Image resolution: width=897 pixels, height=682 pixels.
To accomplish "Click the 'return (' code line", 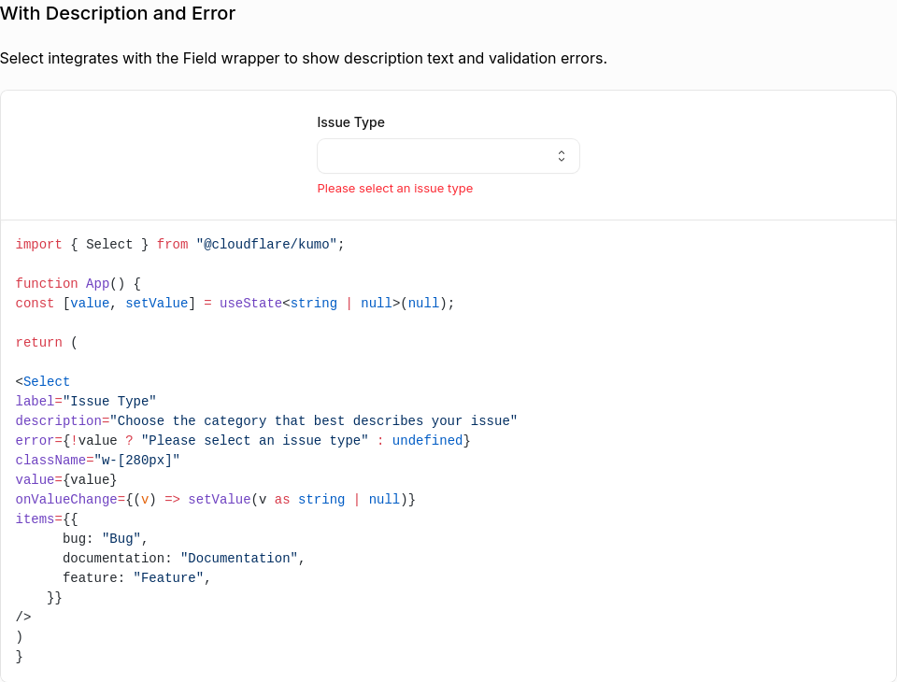I will pyautogui.click(x=47, y=342).
